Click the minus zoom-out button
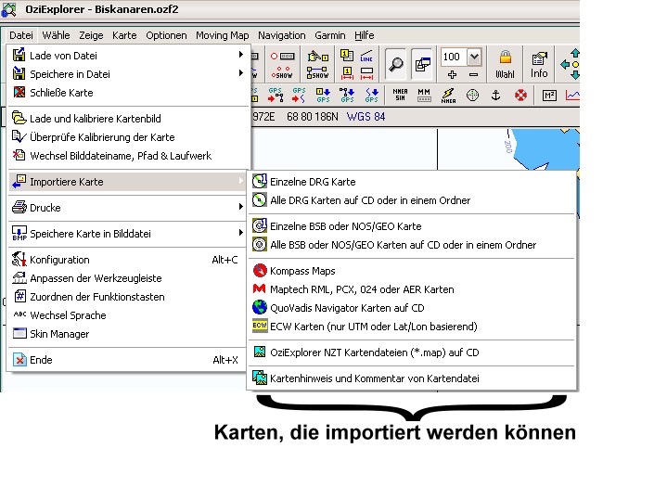The width and height of the screenshot is (667, 487). tap(473, 75)
